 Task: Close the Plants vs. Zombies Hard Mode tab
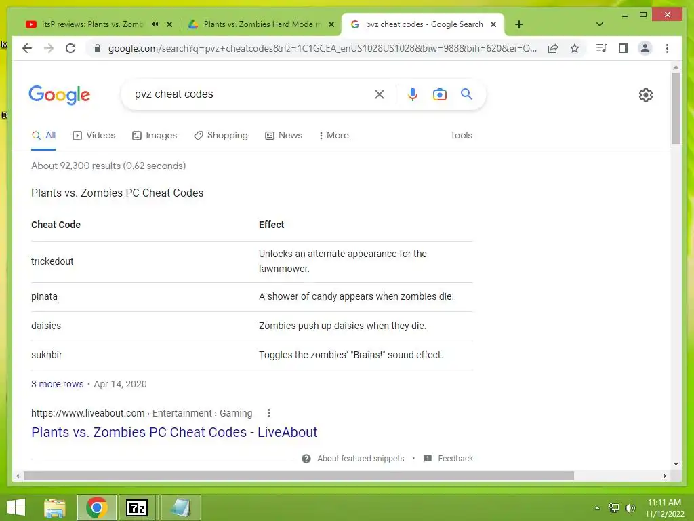coord(331,24)
